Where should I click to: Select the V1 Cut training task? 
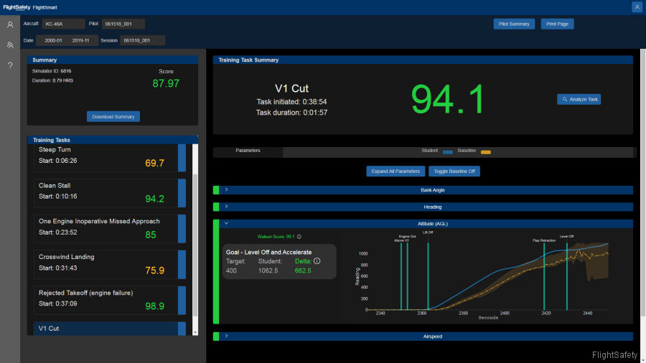[x=110, y=329]
